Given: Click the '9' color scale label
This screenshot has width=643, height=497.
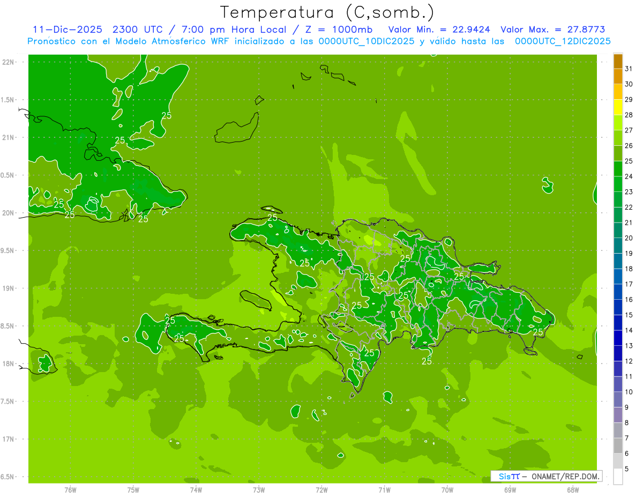Looking at the screenshot, I should pos(627,407).
